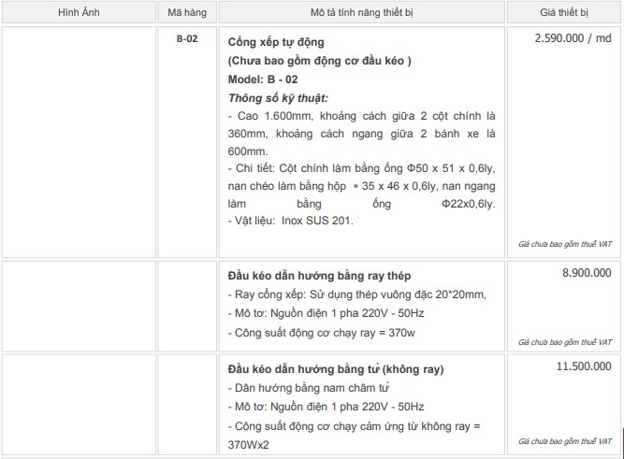The height and width of the screenshot is (459, 624).
Task: Click the "Mã hàng" column header
Action: (x=186, y=12)
